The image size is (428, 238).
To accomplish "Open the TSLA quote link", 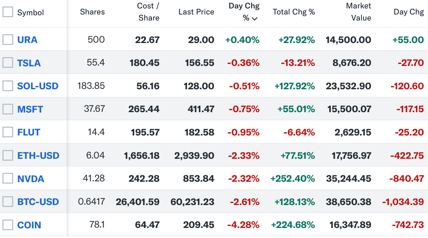I will coord(29,63).
